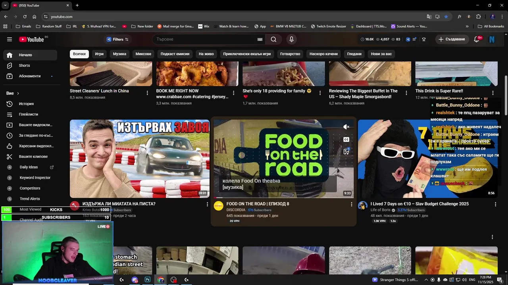Select the На живо chip
This screenshot has width=508, height=285.
pyautogui.click(x=206, y=54)
